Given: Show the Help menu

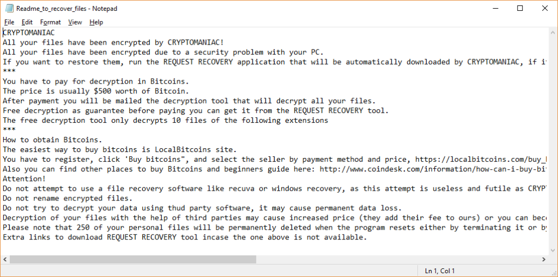Looking at the screenshot, I should pos(96,22).
